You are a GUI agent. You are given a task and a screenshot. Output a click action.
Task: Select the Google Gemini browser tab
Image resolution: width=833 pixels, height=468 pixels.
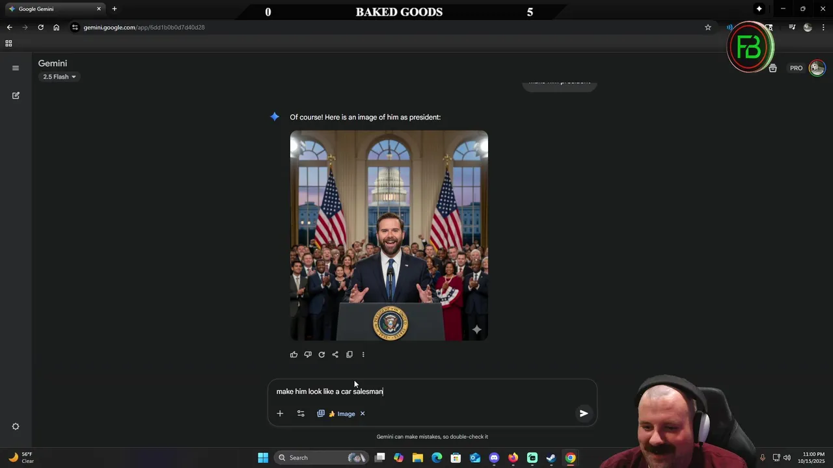point(55,9)
